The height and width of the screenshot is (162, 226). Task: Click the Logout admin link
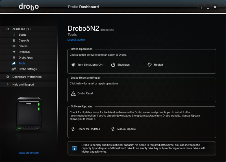[76, 40]
